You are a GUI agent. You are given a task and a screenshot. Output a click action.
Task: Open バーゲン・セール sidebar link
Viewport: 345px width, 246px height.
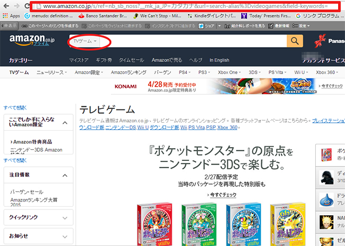click(27, 192)
